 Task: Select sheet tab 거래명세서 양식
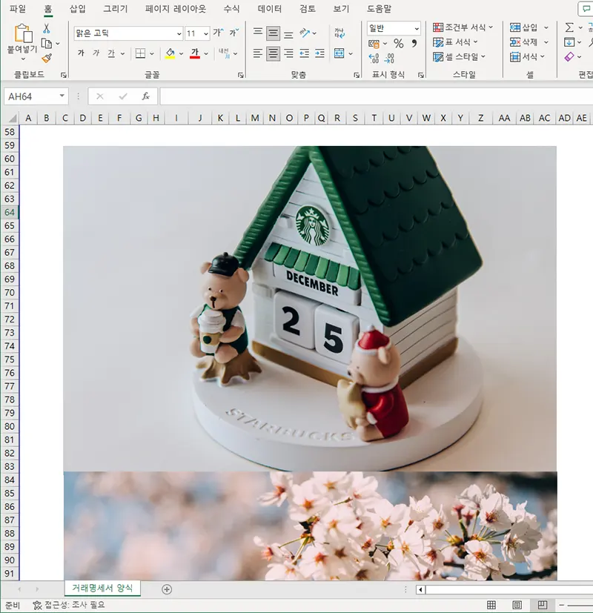click(x=102, y=588)
